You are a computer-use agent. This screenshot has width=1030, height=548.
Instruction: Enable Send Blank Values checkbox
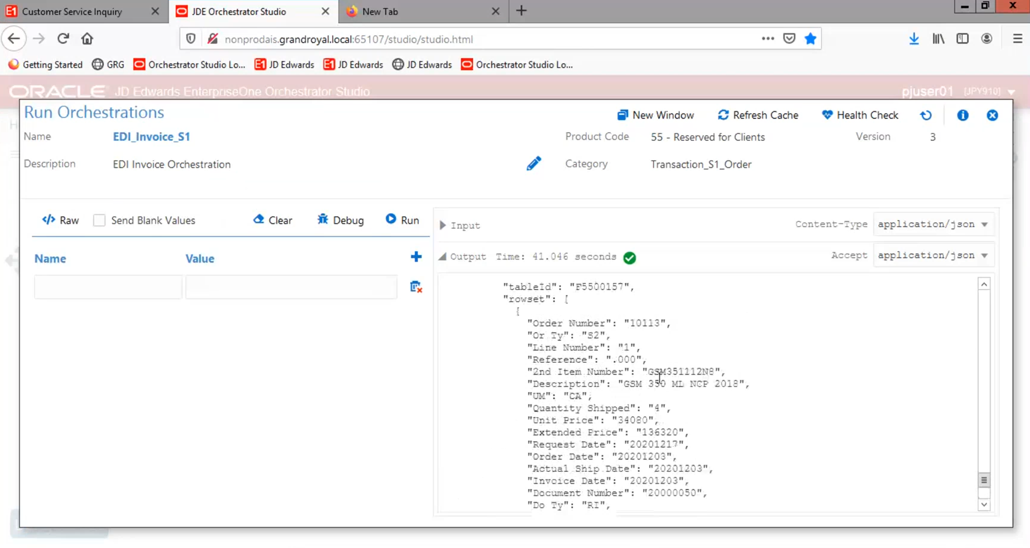(x=99, y=220)
